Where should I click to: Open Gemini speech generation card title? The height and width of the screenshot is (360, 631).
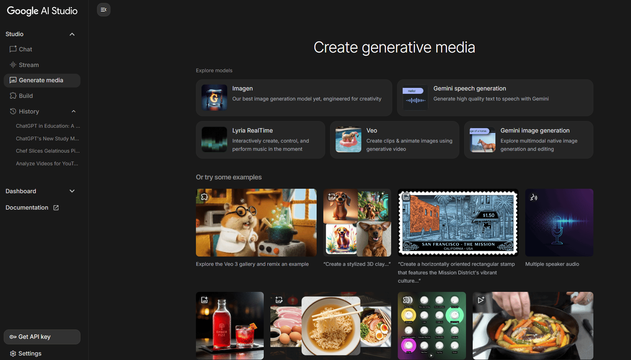click(470, 89)
